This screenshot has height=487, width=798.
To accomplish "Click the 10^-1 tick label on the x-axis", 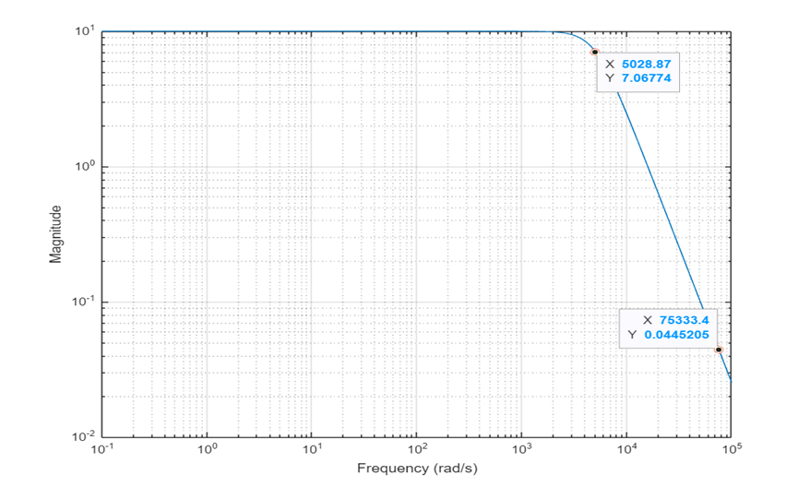I will [102, 450].
